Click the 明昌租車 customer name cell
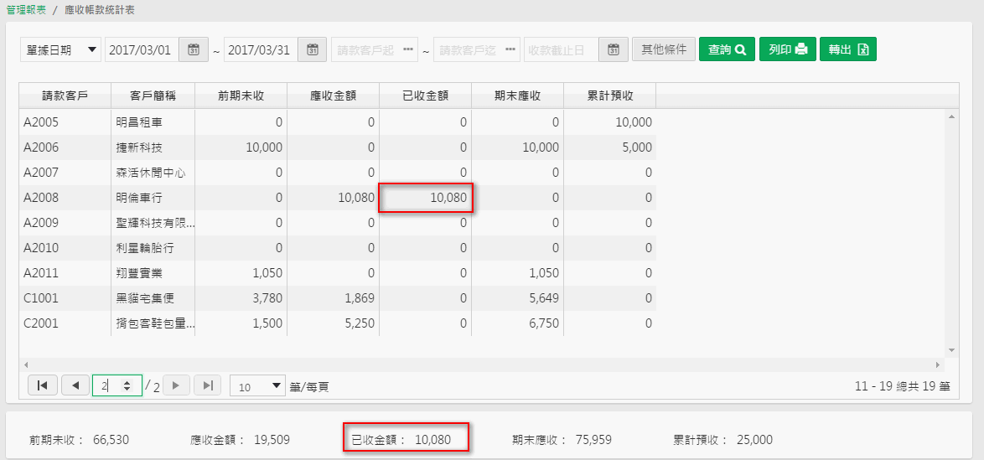The width and height of the screenshot is (984, 460). 153,122
